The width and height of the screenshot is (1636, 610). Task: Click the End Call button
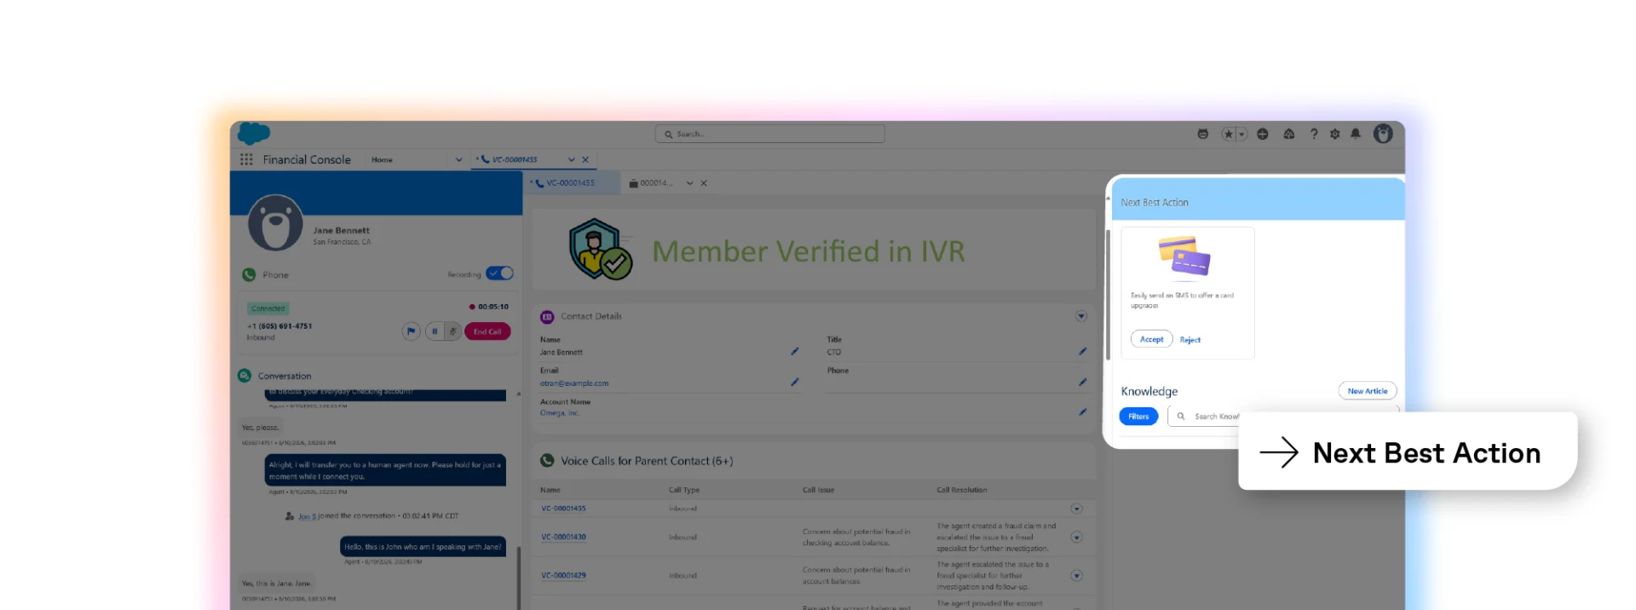[487, 331]
